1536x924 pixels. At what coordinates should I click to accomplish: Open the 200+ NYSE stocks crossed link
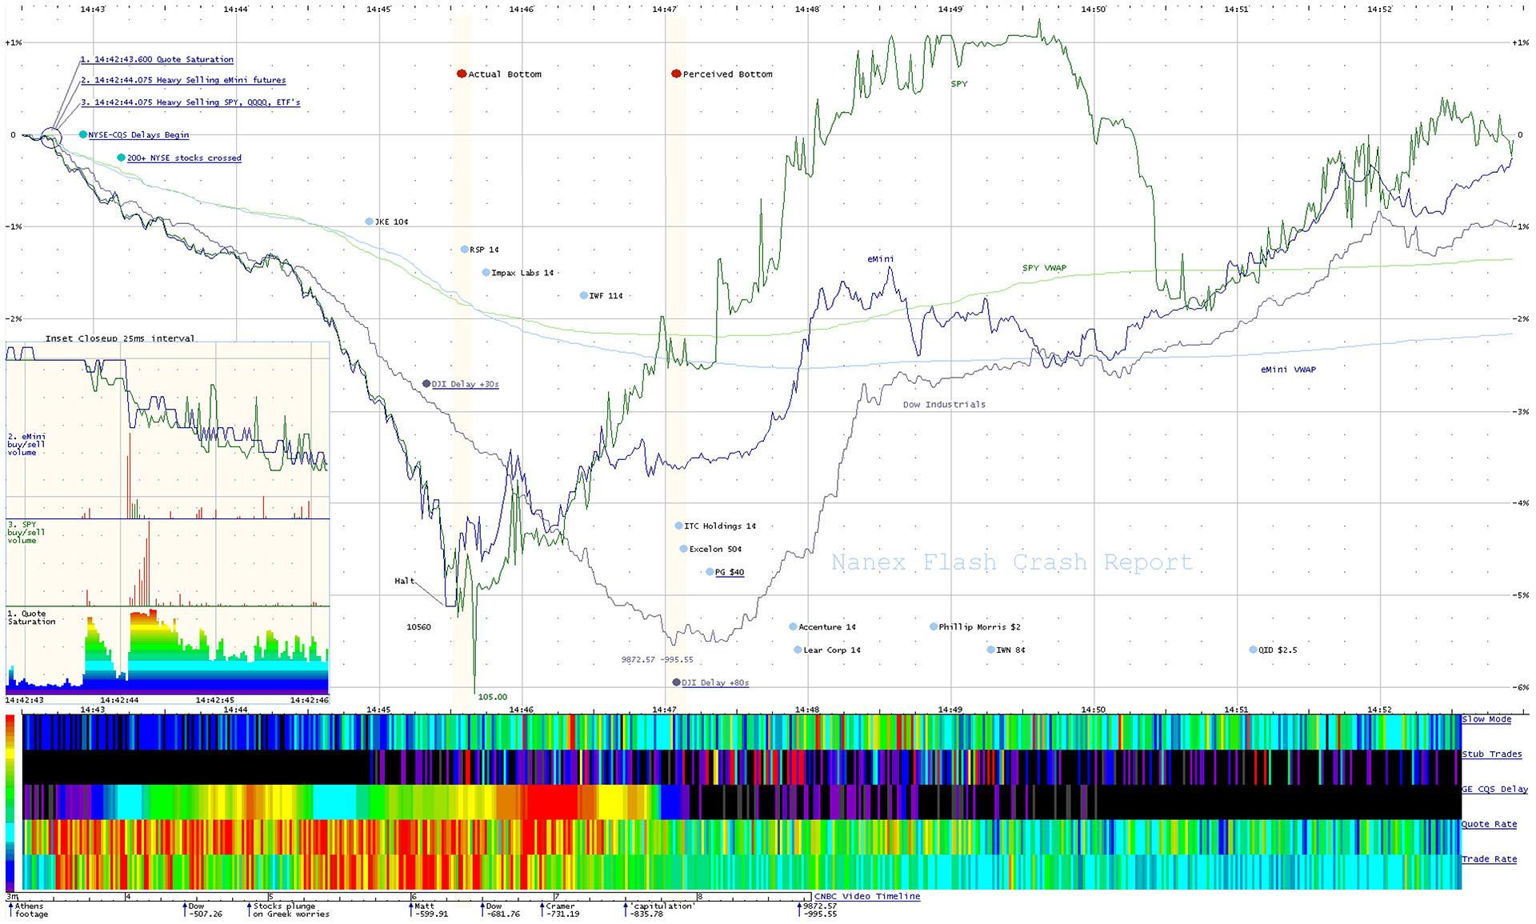click(184, 158)
